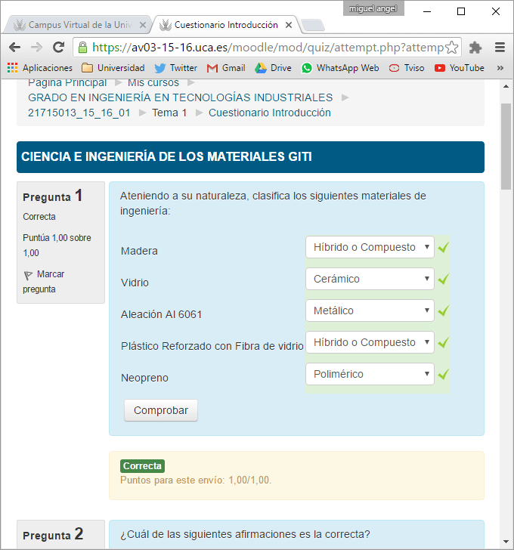Open the Aplicaciones apps grid bookmark

pos(39,68)
